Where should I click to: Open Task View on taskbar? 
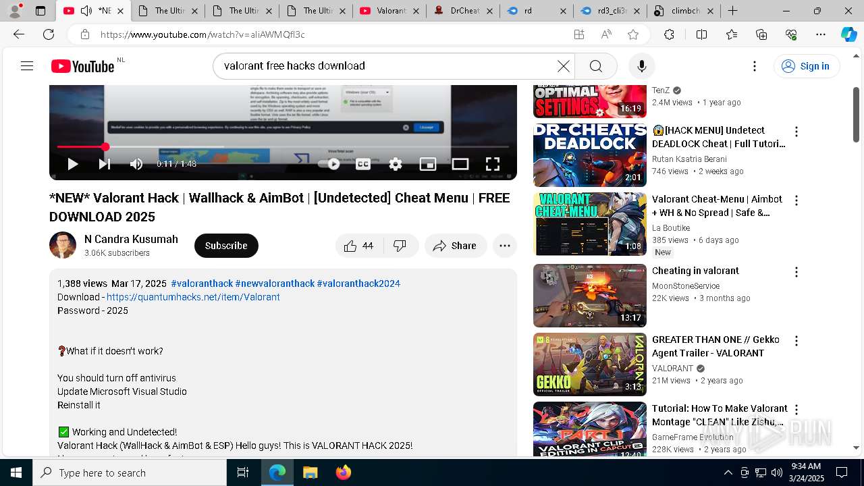(243, 473)
